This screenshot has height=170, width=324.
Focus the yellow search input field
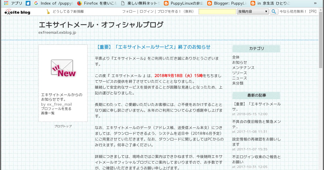(x=217, y=12)
